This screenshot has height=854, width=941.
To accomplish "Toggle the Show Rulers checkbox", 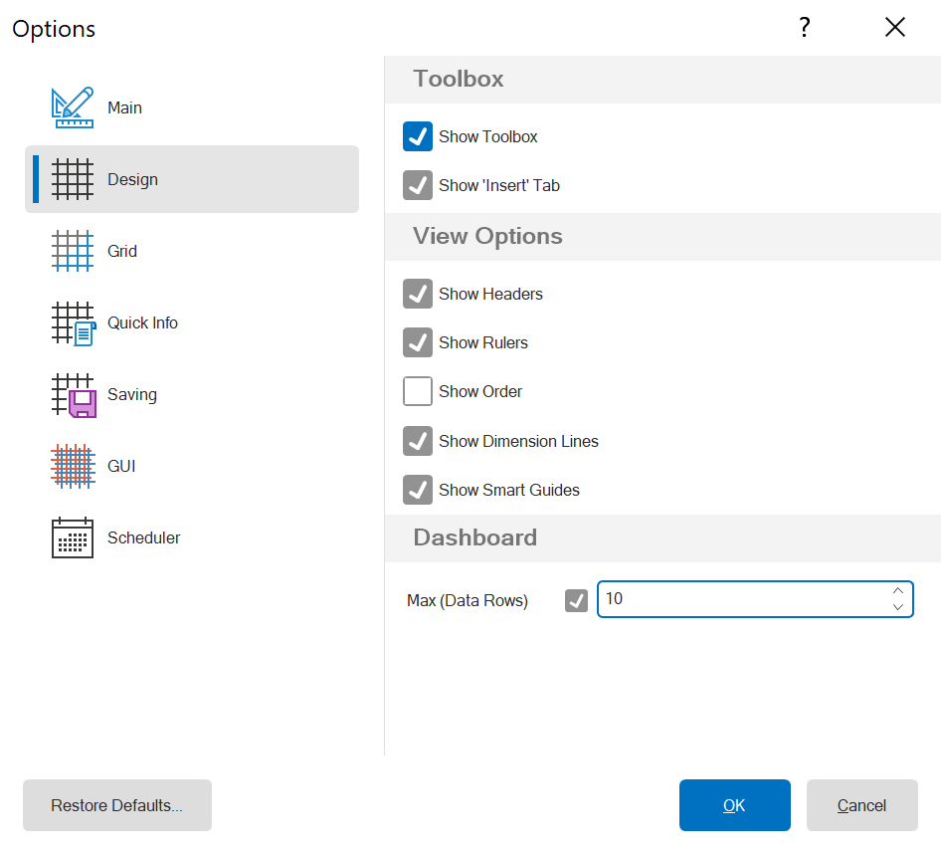I will 418,343.
